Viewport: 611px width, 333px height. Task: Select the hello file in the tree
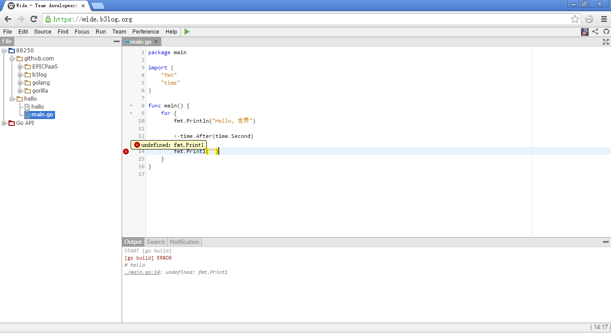click(x=38, y=107)
